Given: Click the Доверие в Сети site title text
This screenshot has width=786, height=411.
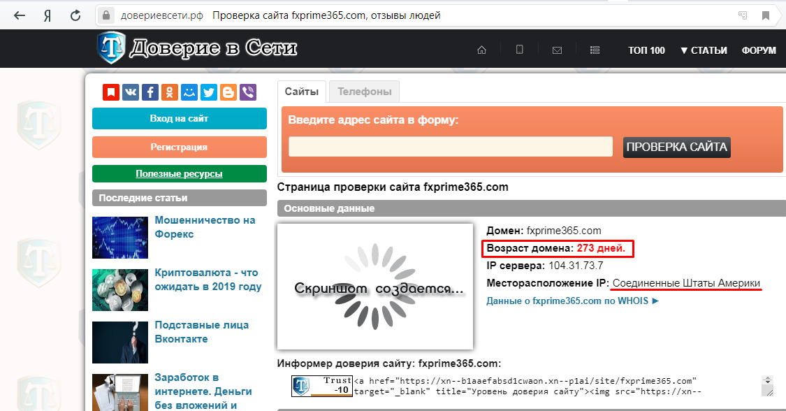Looking at the screenshot, I should [x=213, y=48].
